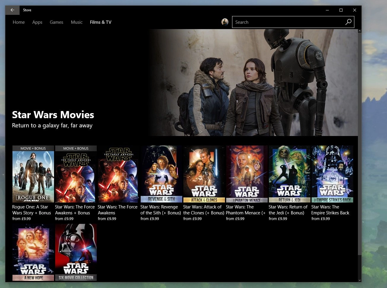Click the price under The Empire Strikes Back

coord(321,219)
